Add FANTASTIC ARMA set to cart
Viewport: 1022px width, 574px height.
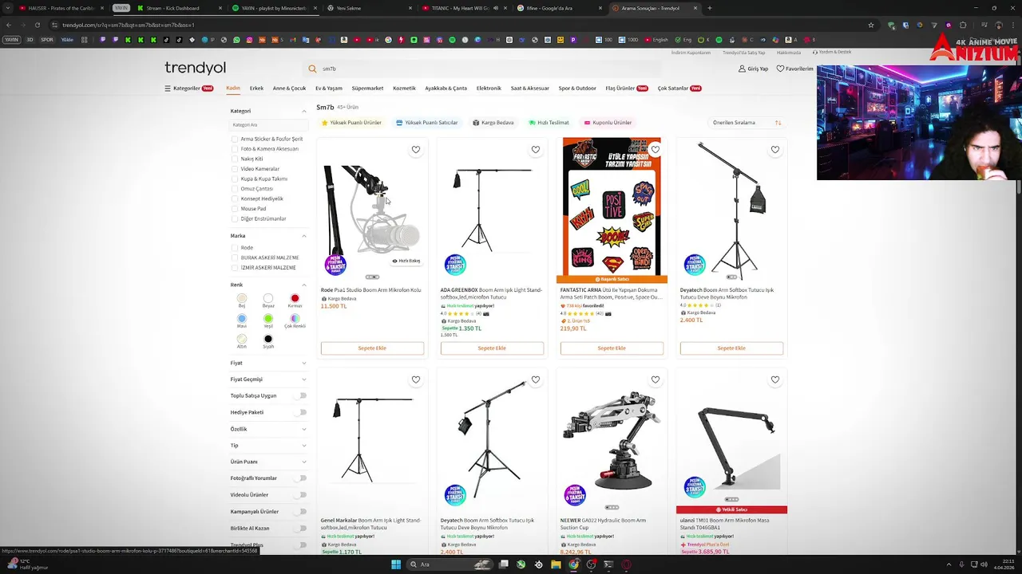click(612, 348)
